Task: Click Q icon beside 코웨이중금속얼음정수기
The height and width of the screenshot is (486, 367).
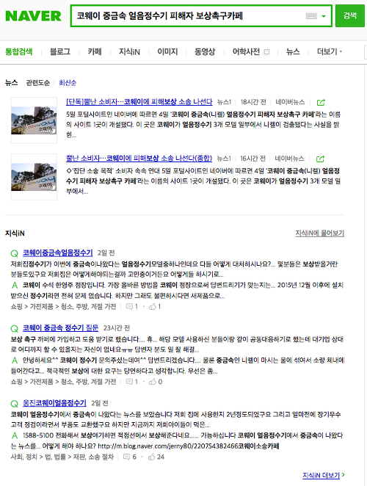Action: [x=14, y=253]
